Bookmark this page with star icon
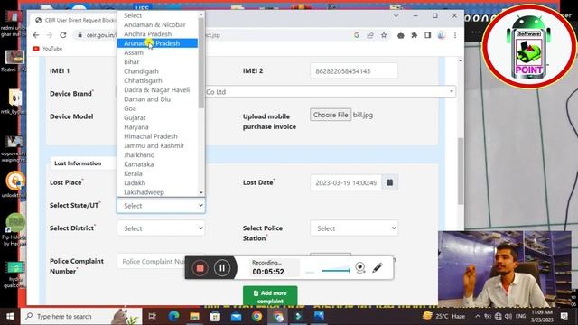 pyautogui.click(x=384, y=35)
